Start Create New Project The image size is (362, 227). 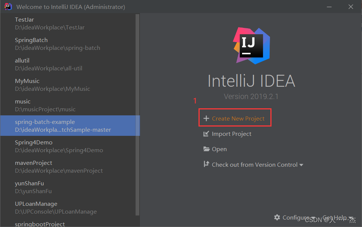click(x=238, y=119)
